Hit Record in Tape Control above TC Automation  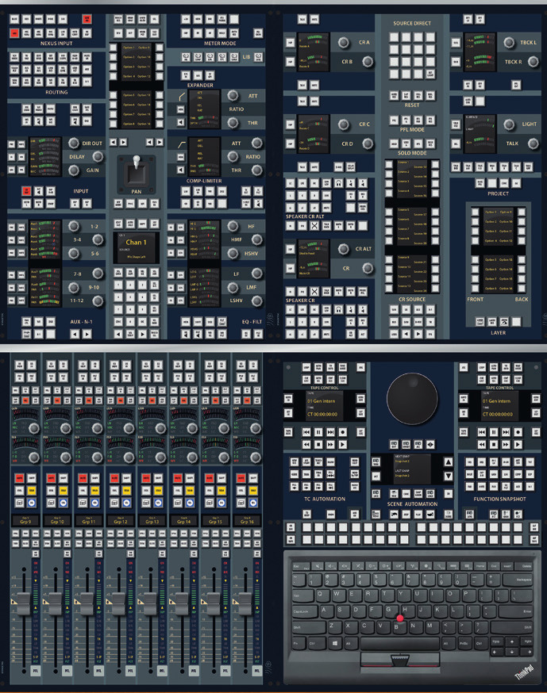(342, 432)
